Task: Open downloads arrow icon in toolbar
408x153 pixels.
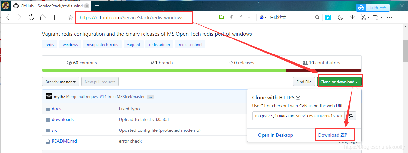Action: [352, 18]
